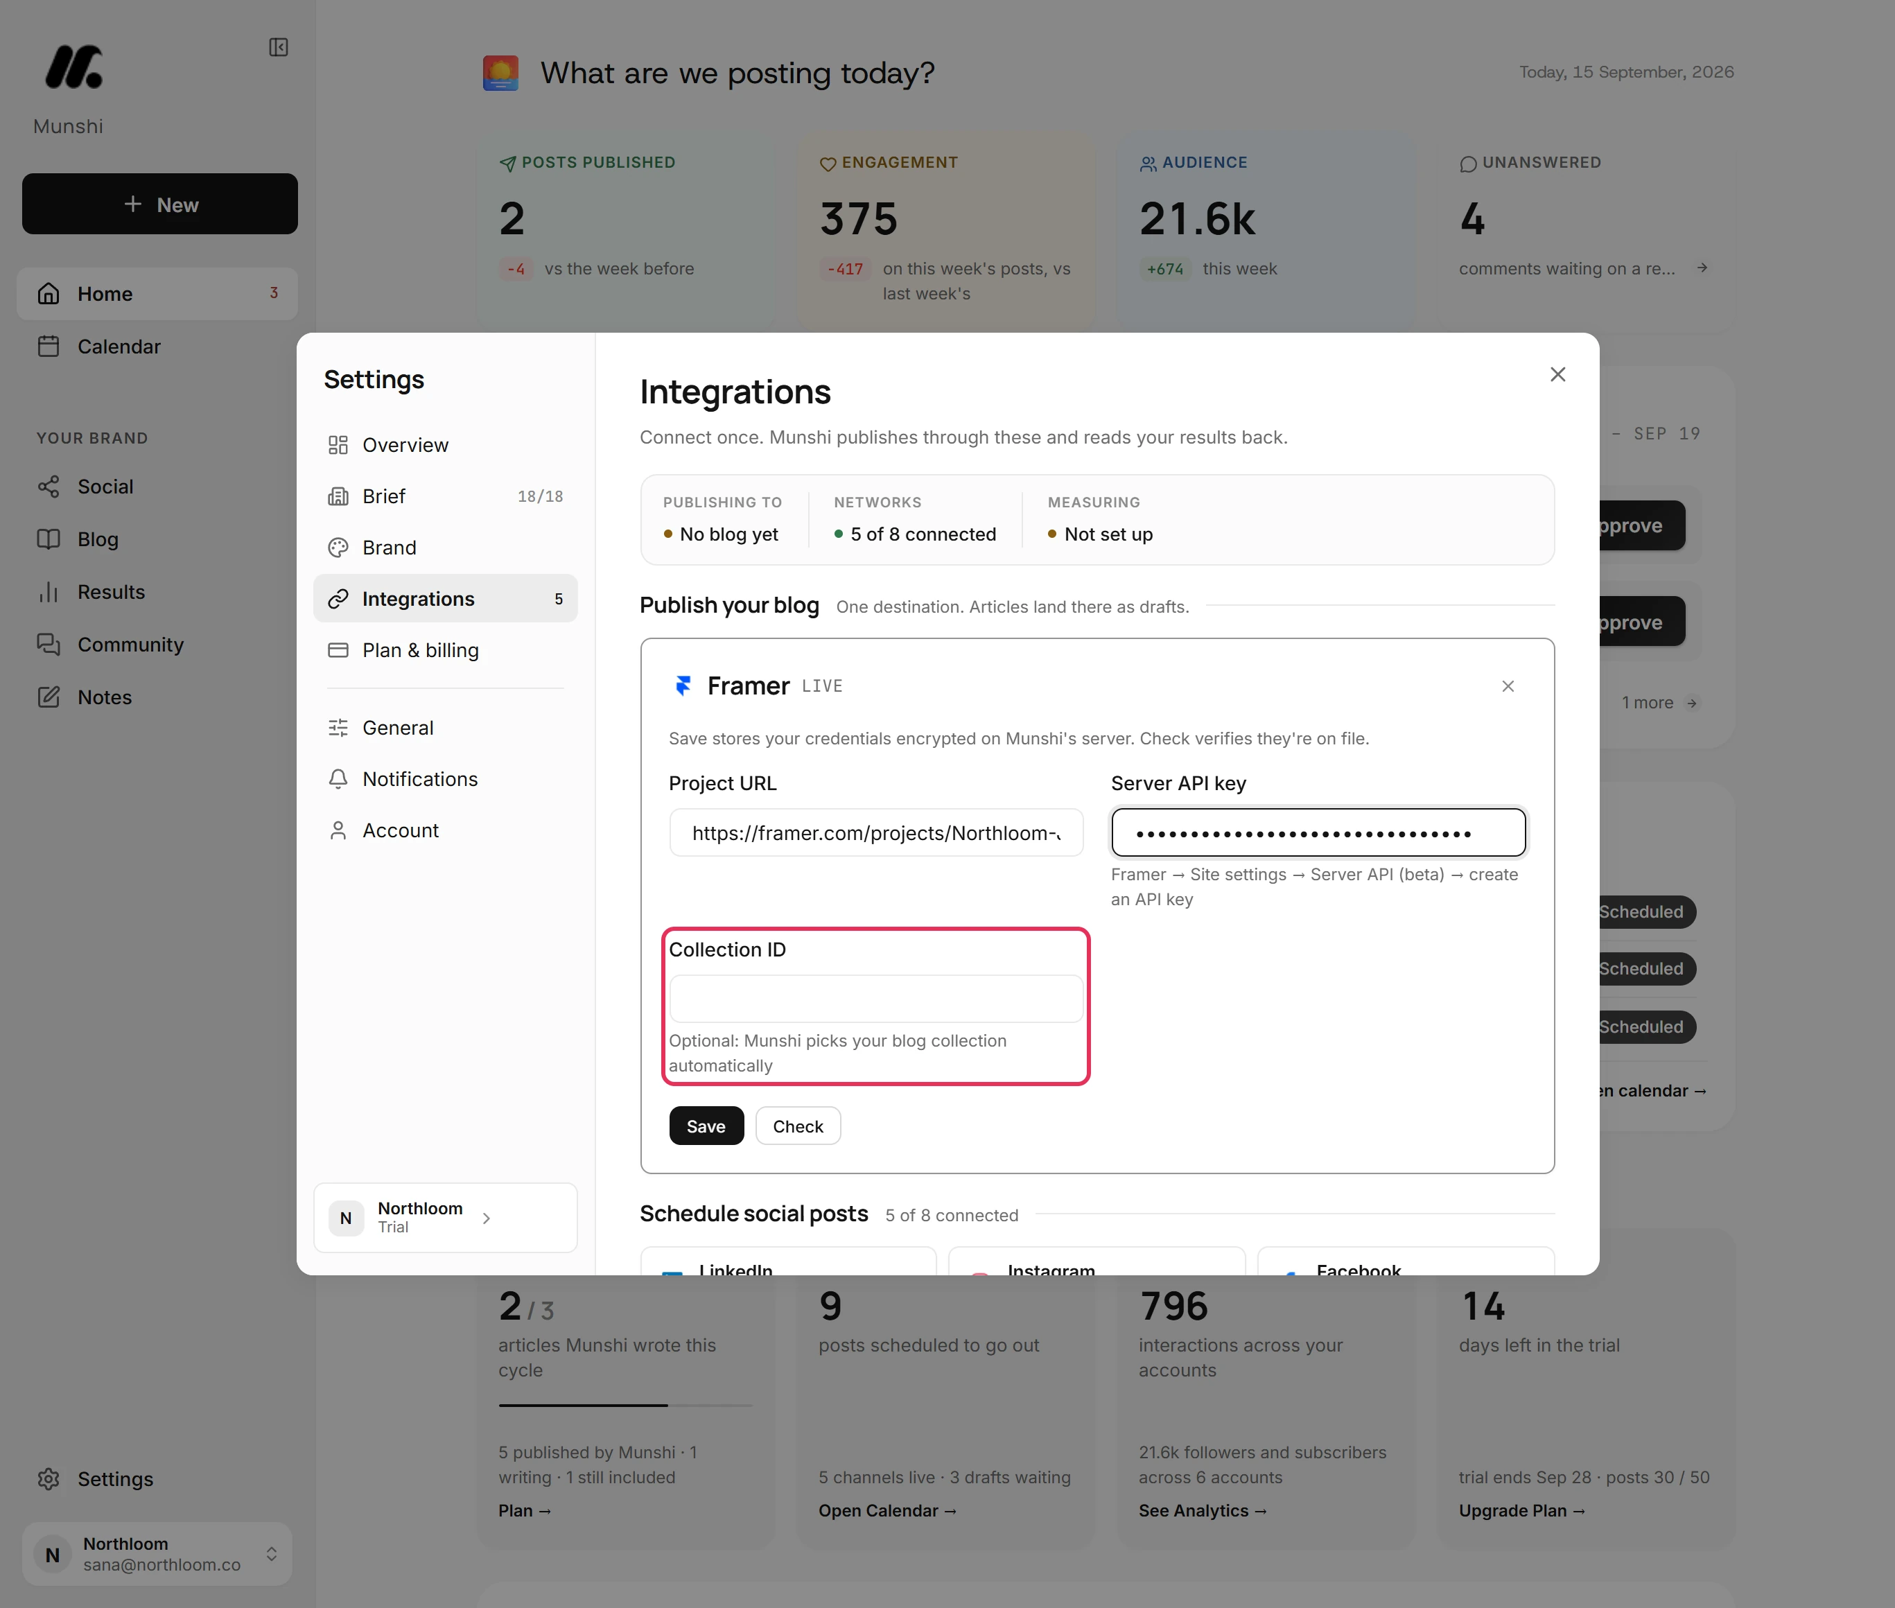Open Calendar in the sidebar
Viewport: 1895px width, 1608px height.
click(x=157, y=347)
